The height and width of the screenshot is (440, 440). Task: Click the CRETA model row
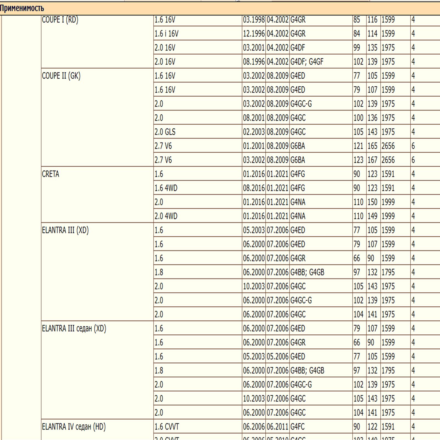[51, 174]
